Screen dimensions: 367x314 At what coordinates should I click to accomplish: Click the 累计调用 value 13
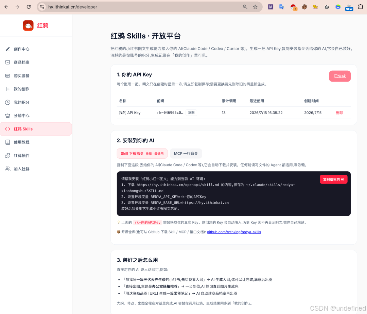[224, 112]
